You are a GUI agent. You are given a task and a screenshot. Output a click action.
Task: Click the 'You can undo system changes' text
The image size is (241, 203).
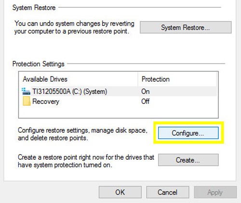[74, 27]
